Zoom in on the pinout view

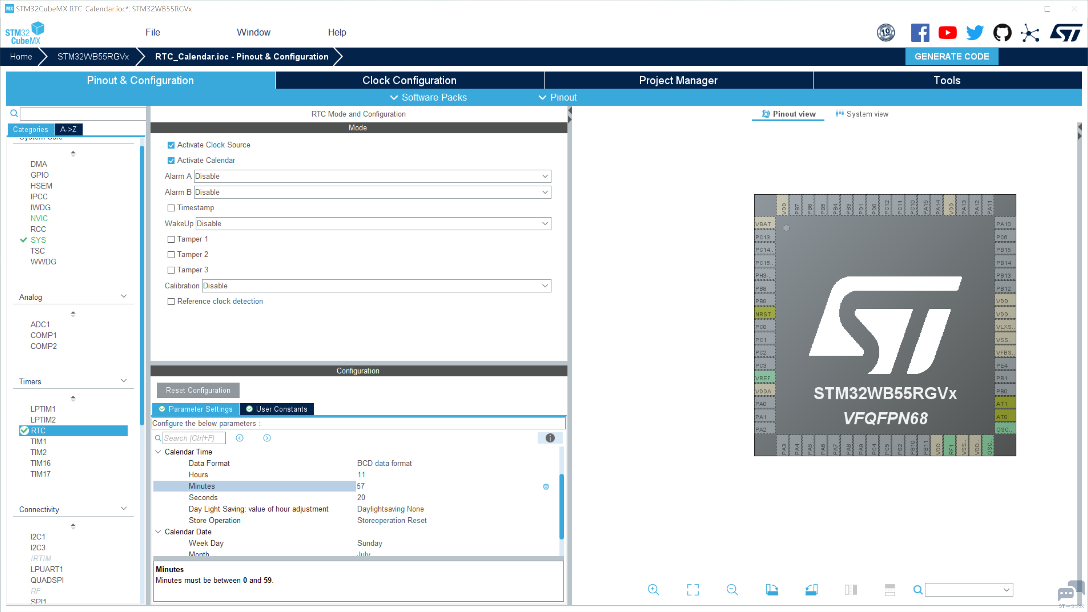pyautogui.click(x=653, y=590)
